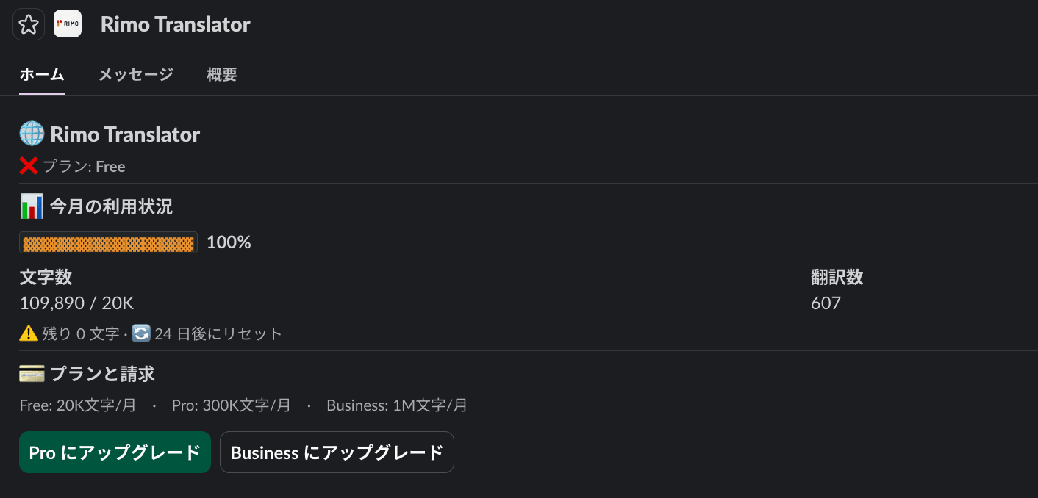Click the Rimo Translator app icon in the header
1038x498 pixels.
coord(68,24)
